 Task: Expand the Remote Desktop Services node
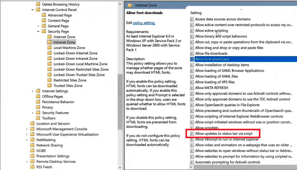(27, 161)
